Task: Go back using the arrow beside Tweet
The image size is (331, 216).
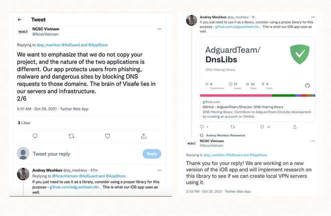Action: (x=20, y=20)
